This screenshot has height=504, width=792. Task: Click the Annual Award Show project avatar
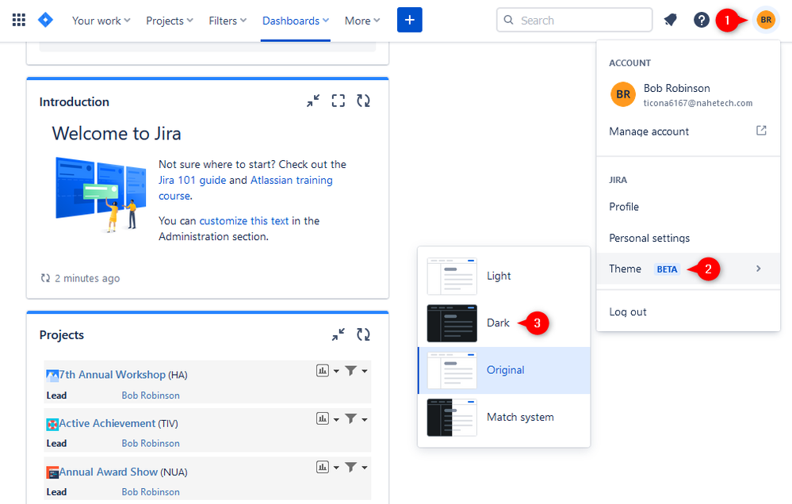click(52, 472)
